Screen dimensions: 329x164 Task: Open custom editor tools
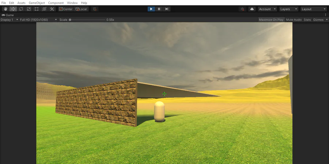[x=52, y=9]
